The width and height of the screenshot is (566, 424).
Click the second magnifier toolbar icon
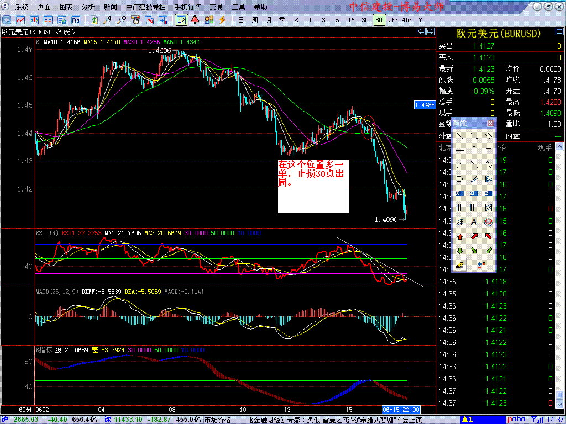point(122,20)
